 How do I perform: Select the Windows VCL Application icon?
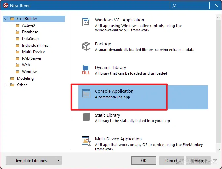click(x=86, y=22)
